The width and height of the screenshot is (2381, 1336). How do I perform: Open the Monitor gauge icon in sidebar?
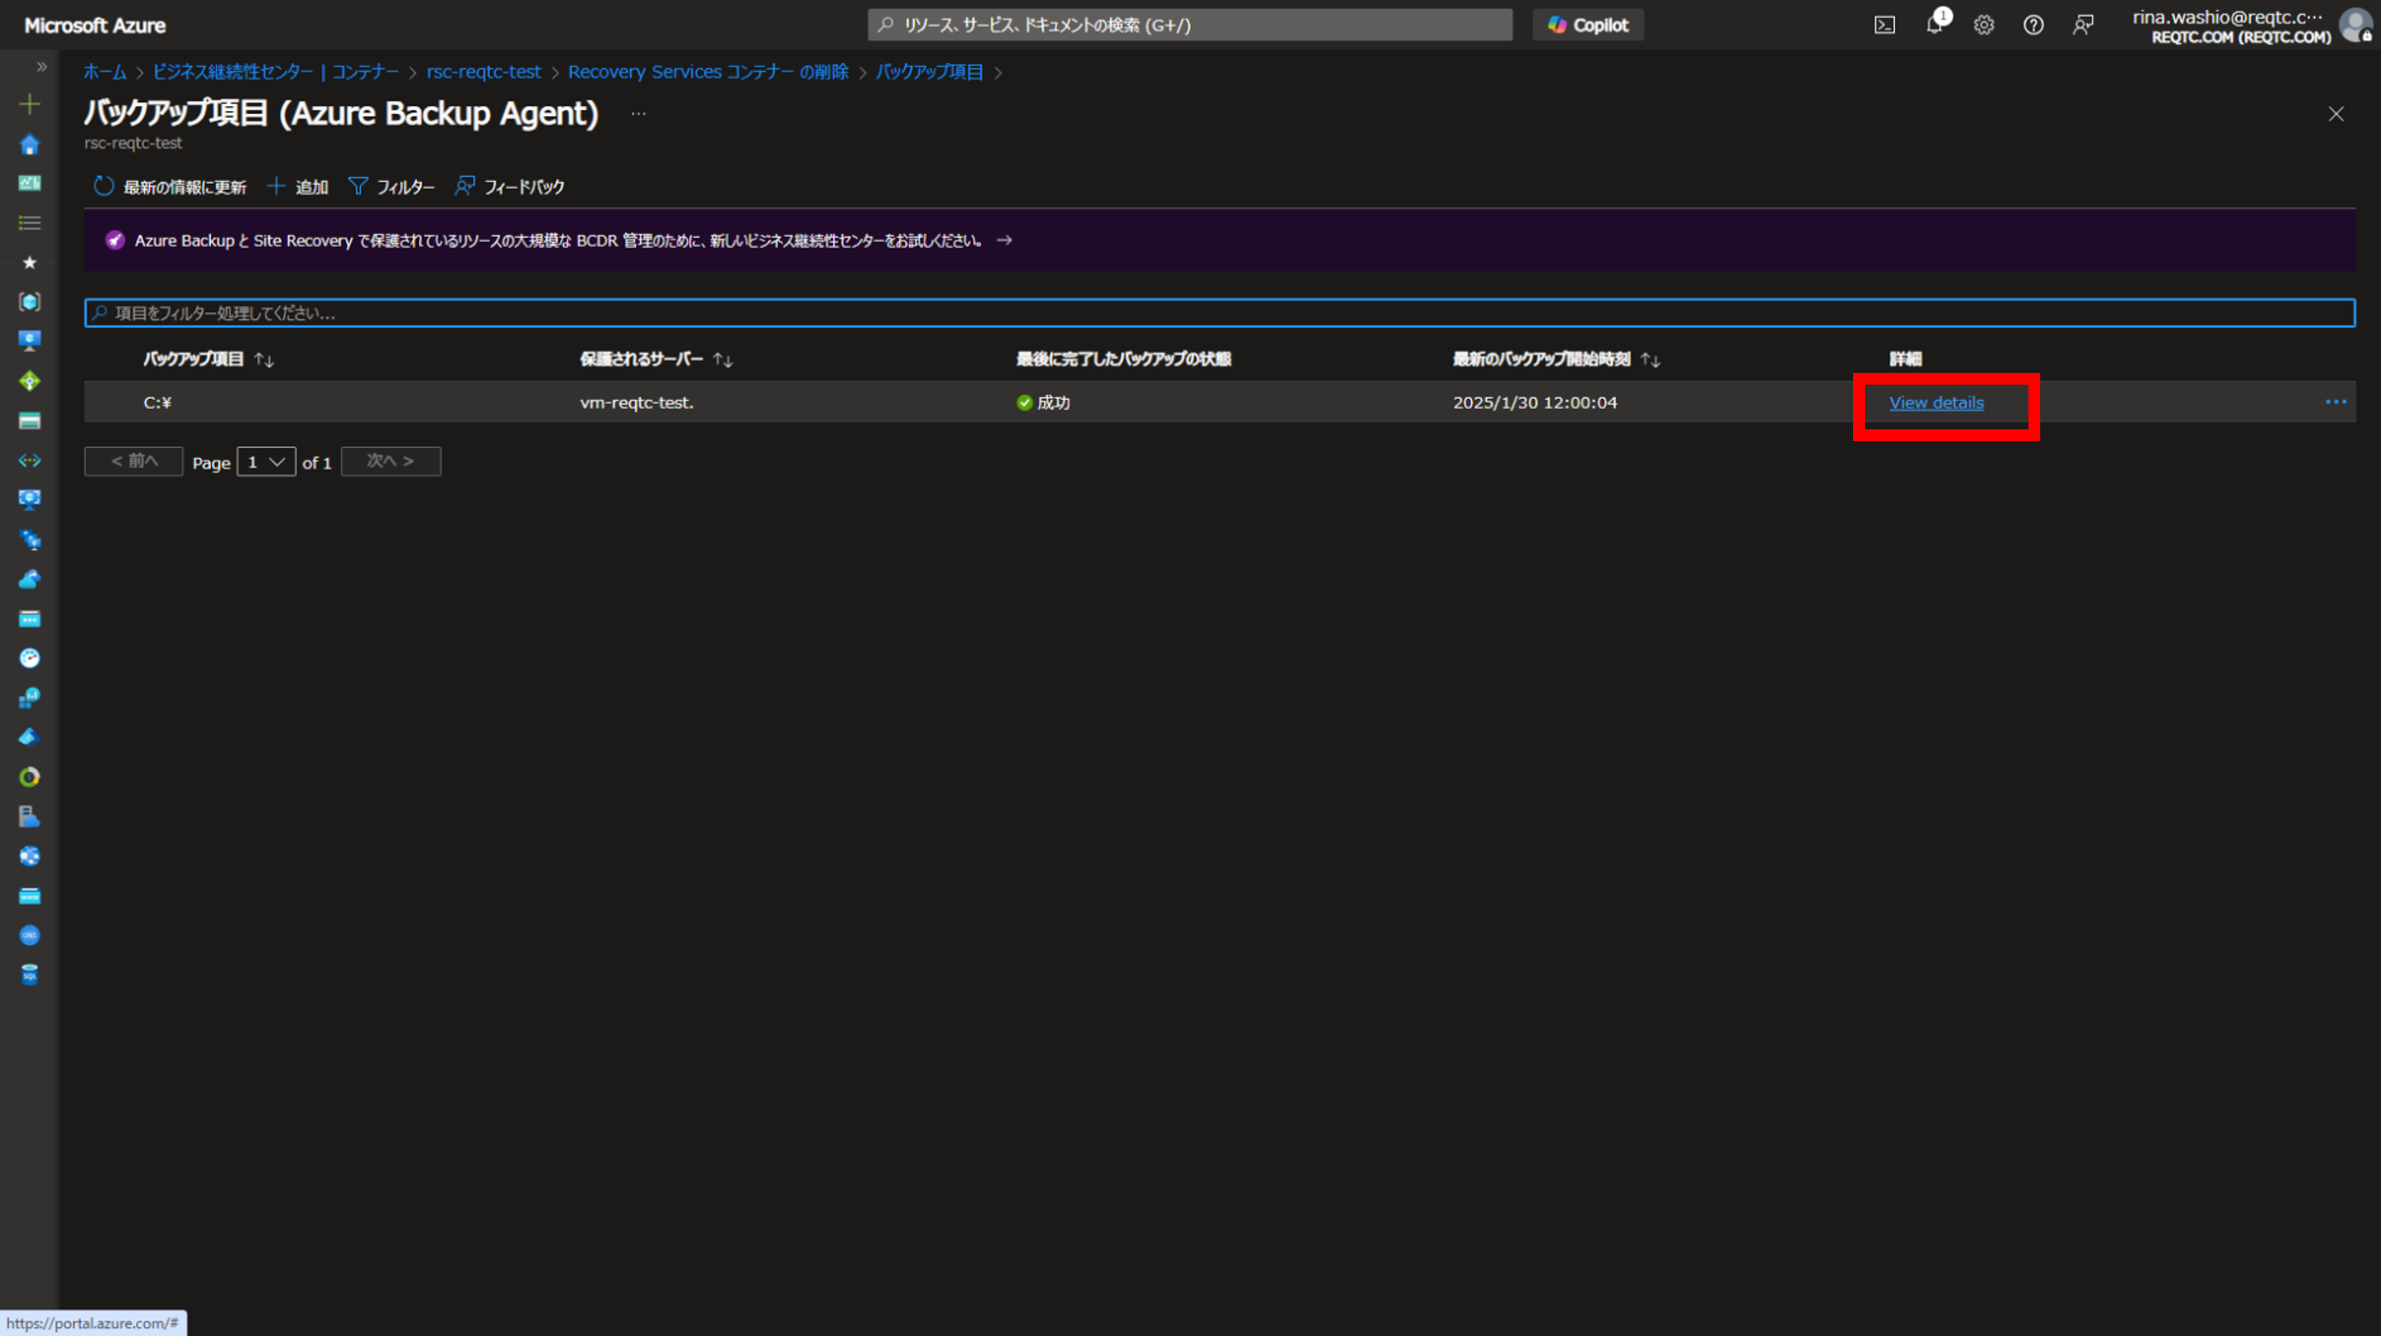30,658
